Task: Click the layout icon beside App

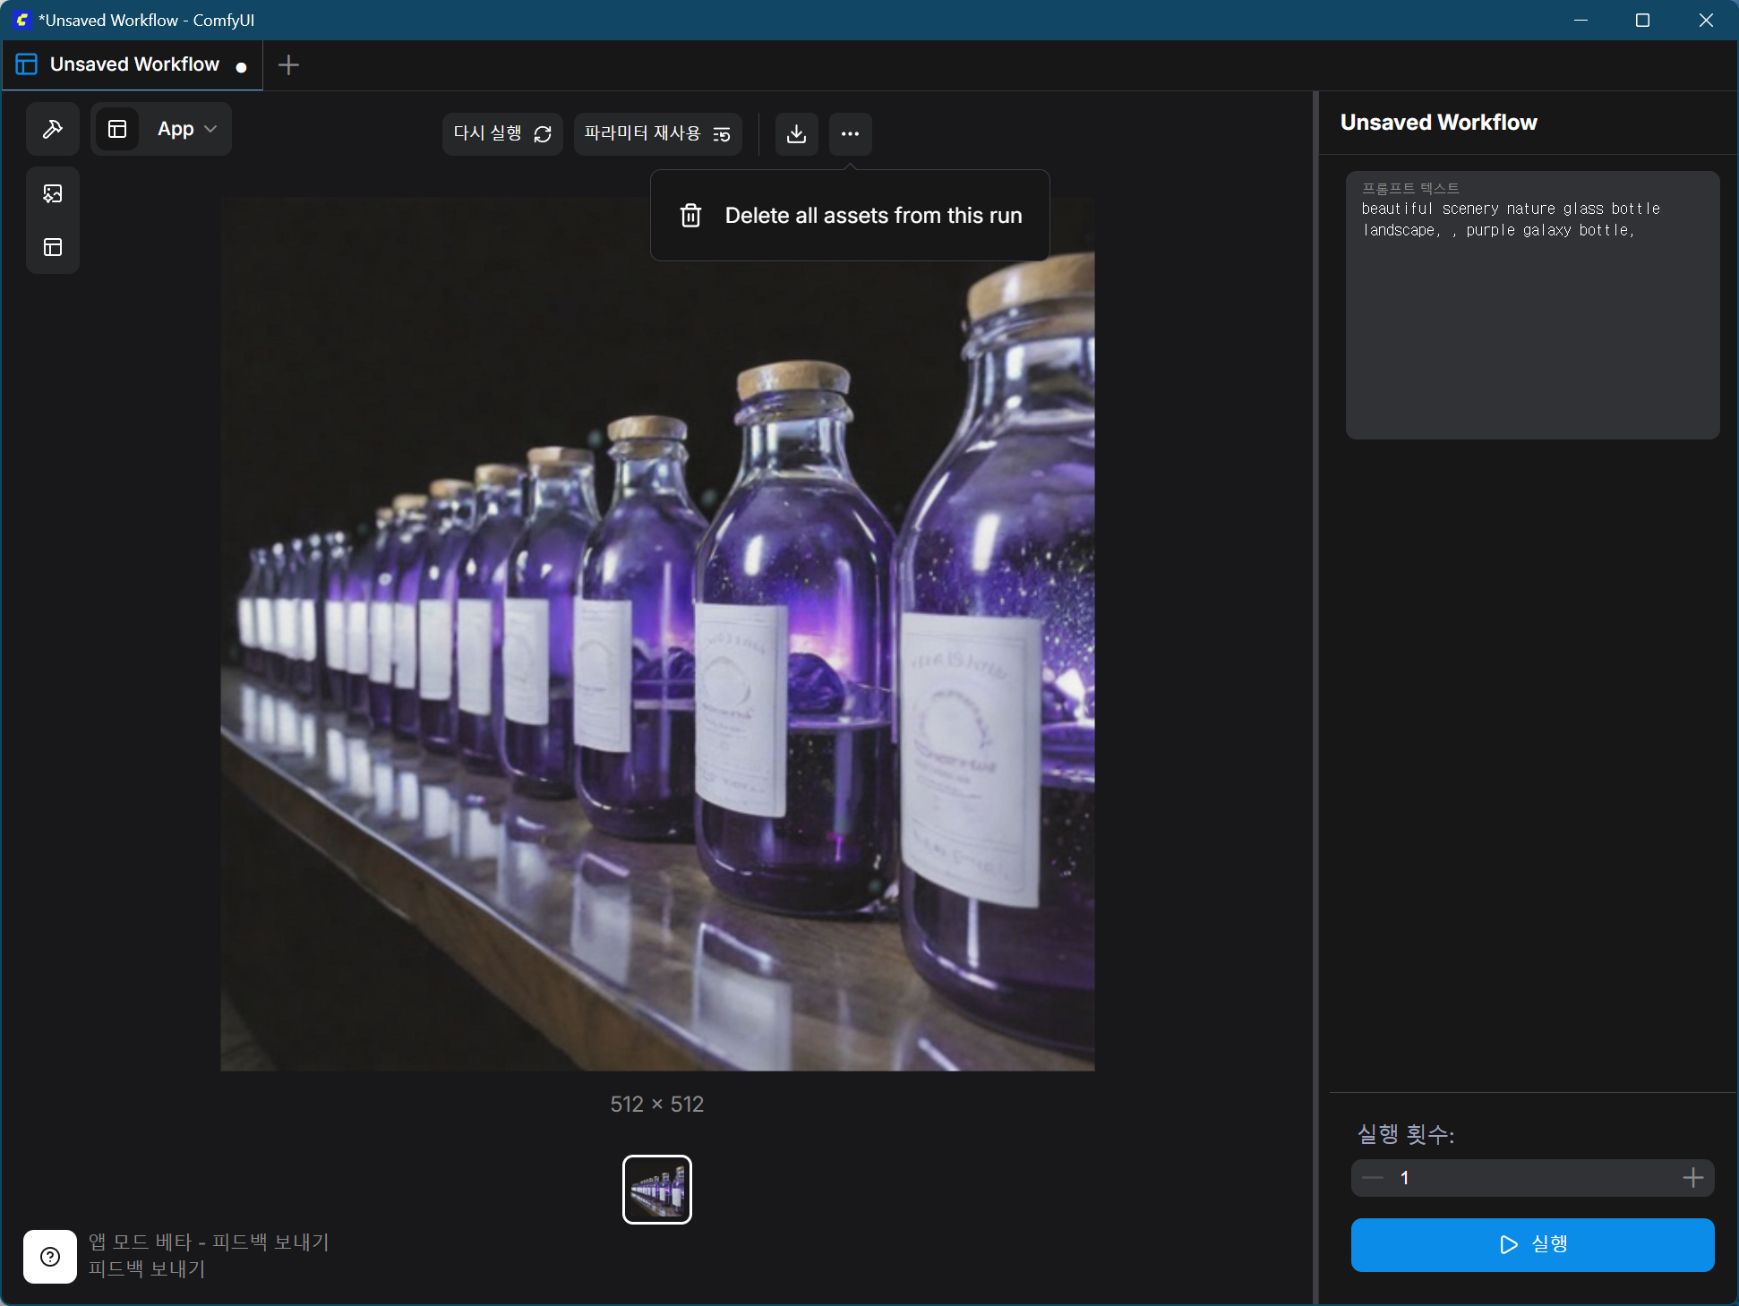Action: [x=117, y=129]
